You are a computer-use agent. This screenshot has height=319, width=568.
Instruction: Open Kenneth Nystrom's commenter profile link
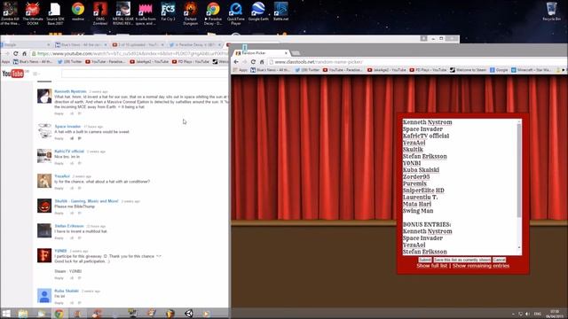pos(70,91)
